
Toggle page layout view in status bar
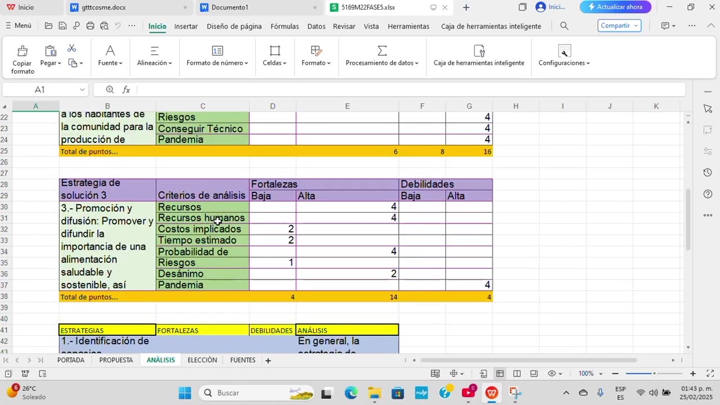533,373
